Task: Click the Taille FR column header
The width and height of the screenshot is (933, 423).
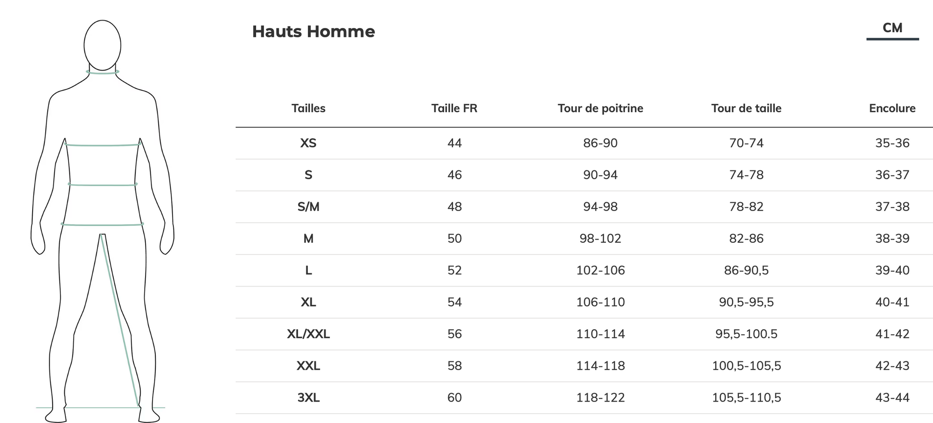Action: tap(454, 108)
